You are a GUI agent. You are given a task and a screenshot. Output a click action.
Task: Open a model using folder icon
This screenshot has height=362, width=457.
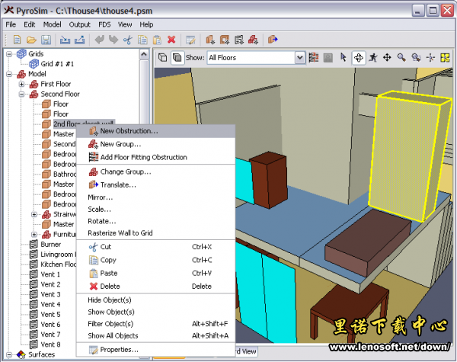point(31,40)
